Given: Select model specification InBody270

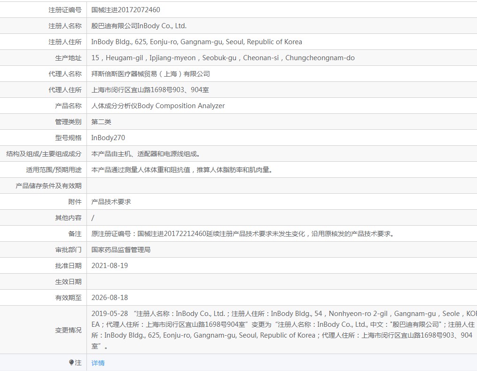Looking at the screenshot, I should tap(108, 138).
